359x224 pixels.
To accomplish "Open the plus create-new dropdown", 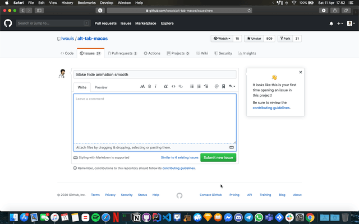I will (x=340, y=24).
